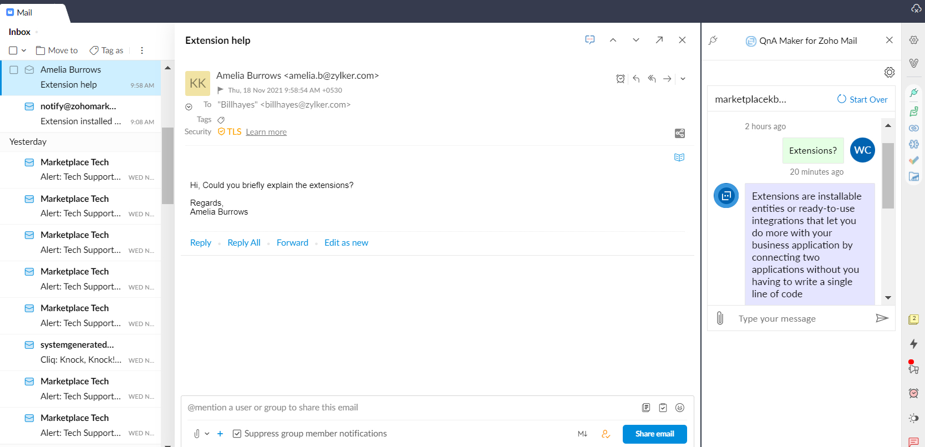Click the Share email button
This screenshot has width=925, height=447.
pos(655,434)
